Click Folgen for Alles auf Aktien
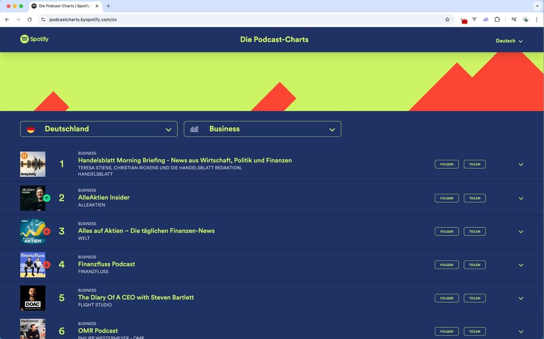The width and height of the screenshot is (544, 339). click(447, 231)
